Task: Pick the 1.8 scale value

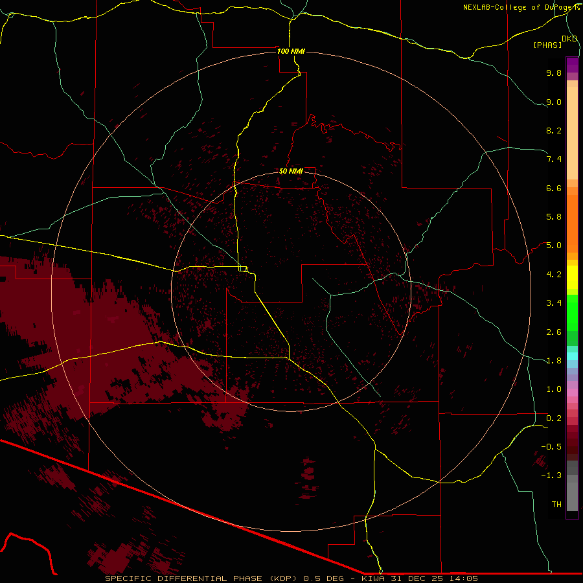Action: pos(554,361)
